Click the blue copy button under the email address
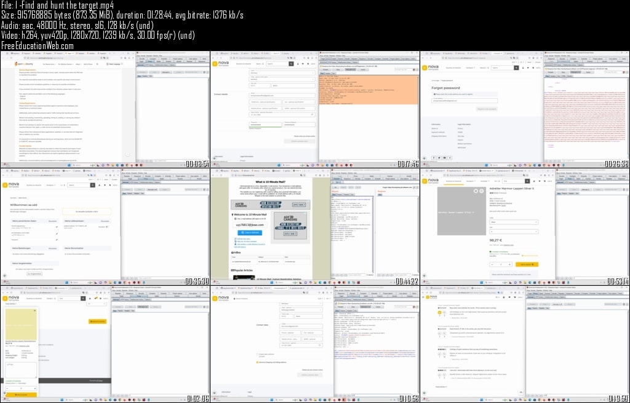 (x=250, y=233)
